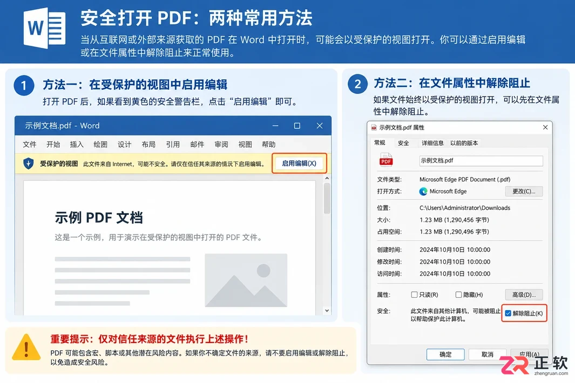
Task: Click the Microsoft Edge app icon
Action: tap(423, 191)
